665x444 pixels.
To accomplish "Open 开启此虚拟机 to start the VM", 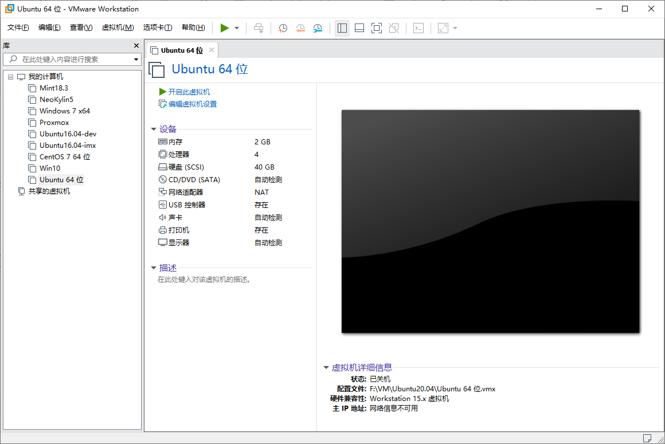I will (x=190, y=91).
